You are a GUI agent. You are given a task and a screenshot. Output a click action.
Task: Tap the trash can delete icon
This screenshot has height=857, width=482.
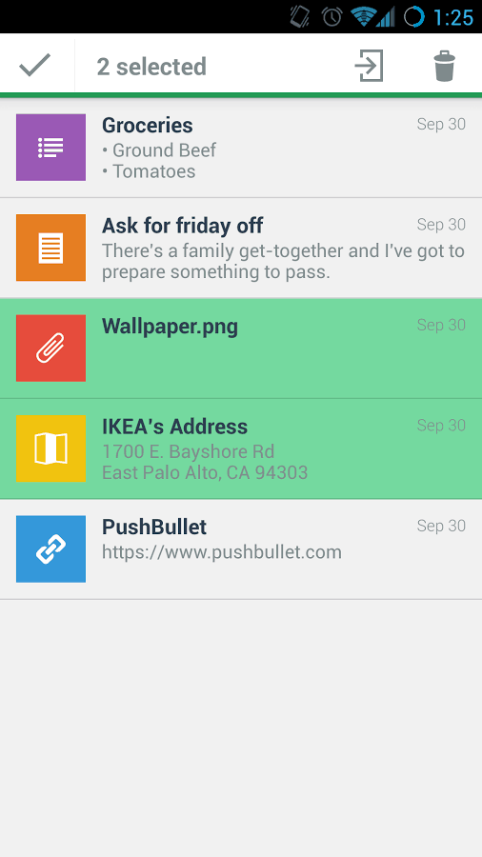444,66
